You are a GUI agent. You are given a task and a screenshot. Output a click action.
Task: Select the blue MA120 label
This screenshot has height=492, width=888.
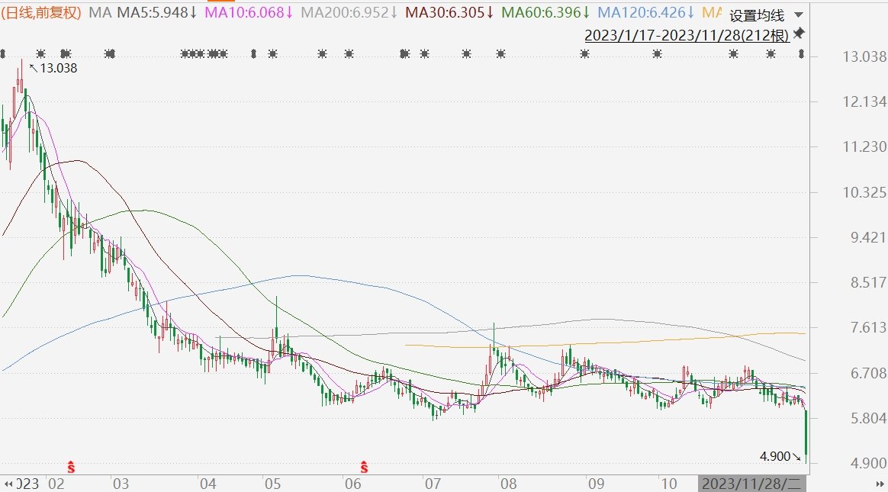[646, 12]
